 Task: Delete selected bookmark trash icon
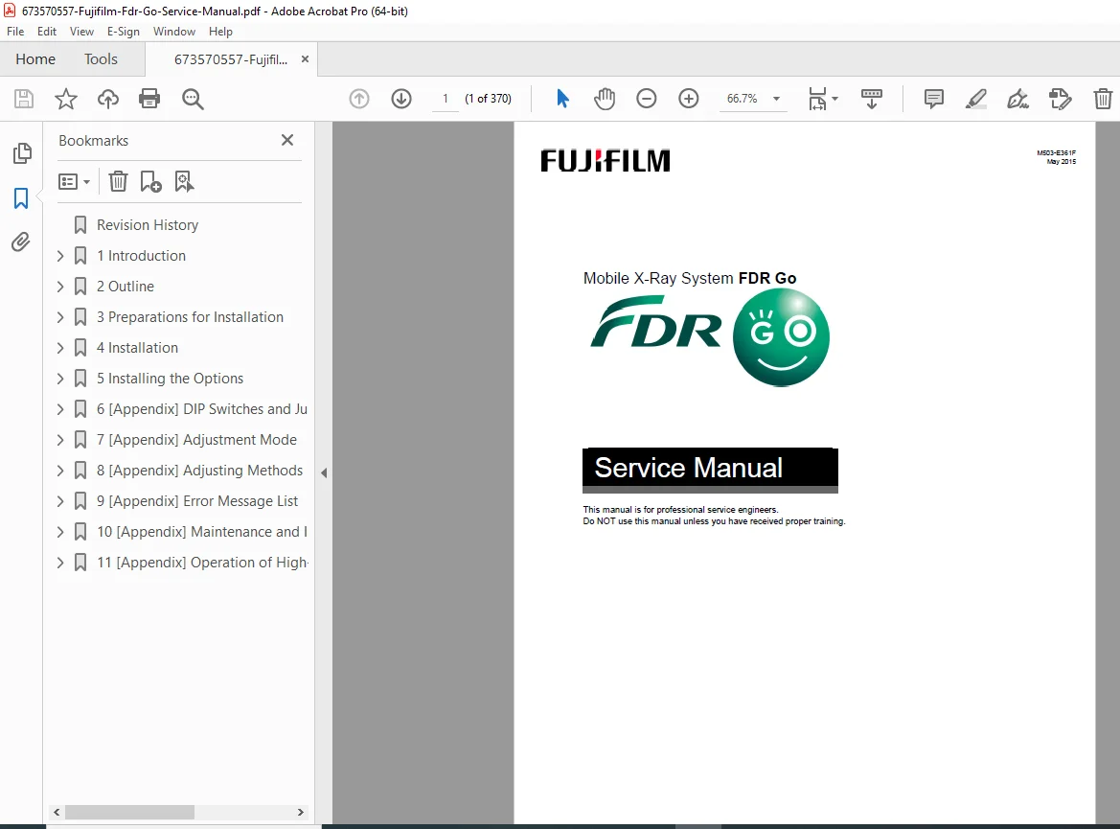(118, 181)
